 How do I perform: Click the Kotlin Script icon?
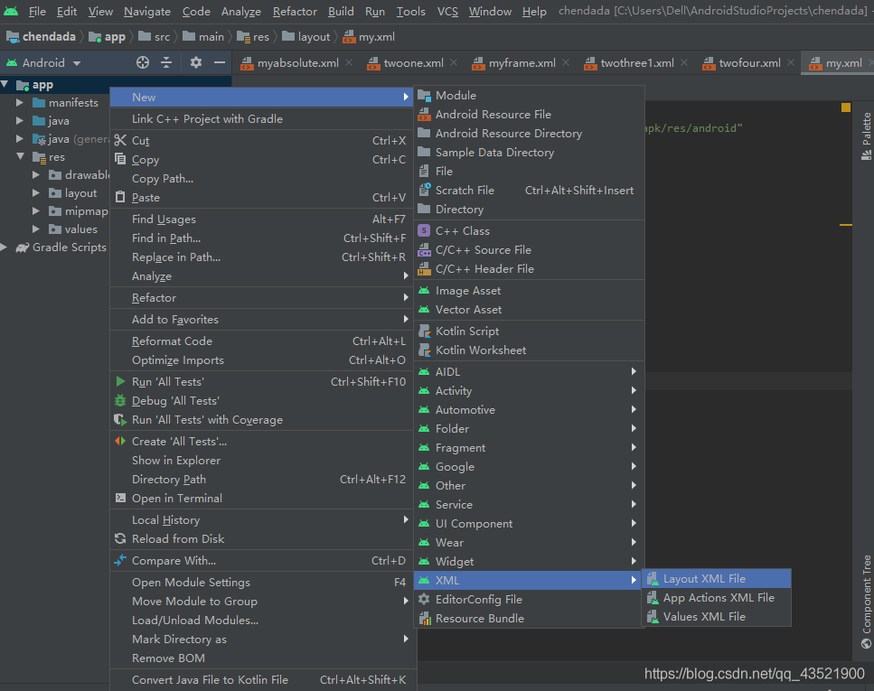pyautogui.click(x=424, y=331)
